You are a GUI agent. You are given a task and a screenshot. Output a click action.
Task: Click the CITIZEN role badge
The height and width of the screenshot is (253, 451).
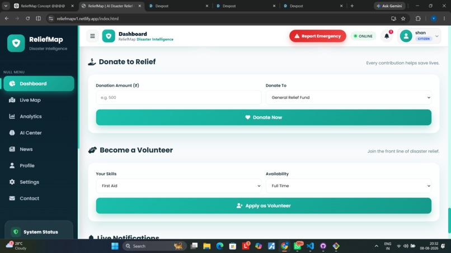coord(424,39)
